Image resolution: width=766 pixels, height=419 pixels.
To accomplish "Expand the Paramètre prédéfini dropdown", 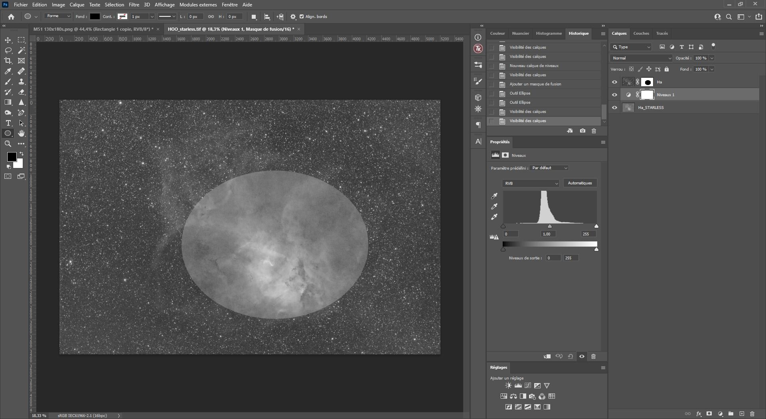I will coord(549,168).
